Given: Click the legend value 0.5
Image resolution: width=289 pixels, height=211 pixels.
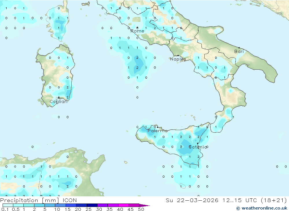Looking at the screenshot, I should [16, 209].
